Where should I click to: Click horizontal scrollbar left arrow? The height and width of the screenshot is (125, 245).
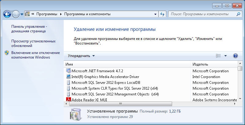[x=66, y=104]
